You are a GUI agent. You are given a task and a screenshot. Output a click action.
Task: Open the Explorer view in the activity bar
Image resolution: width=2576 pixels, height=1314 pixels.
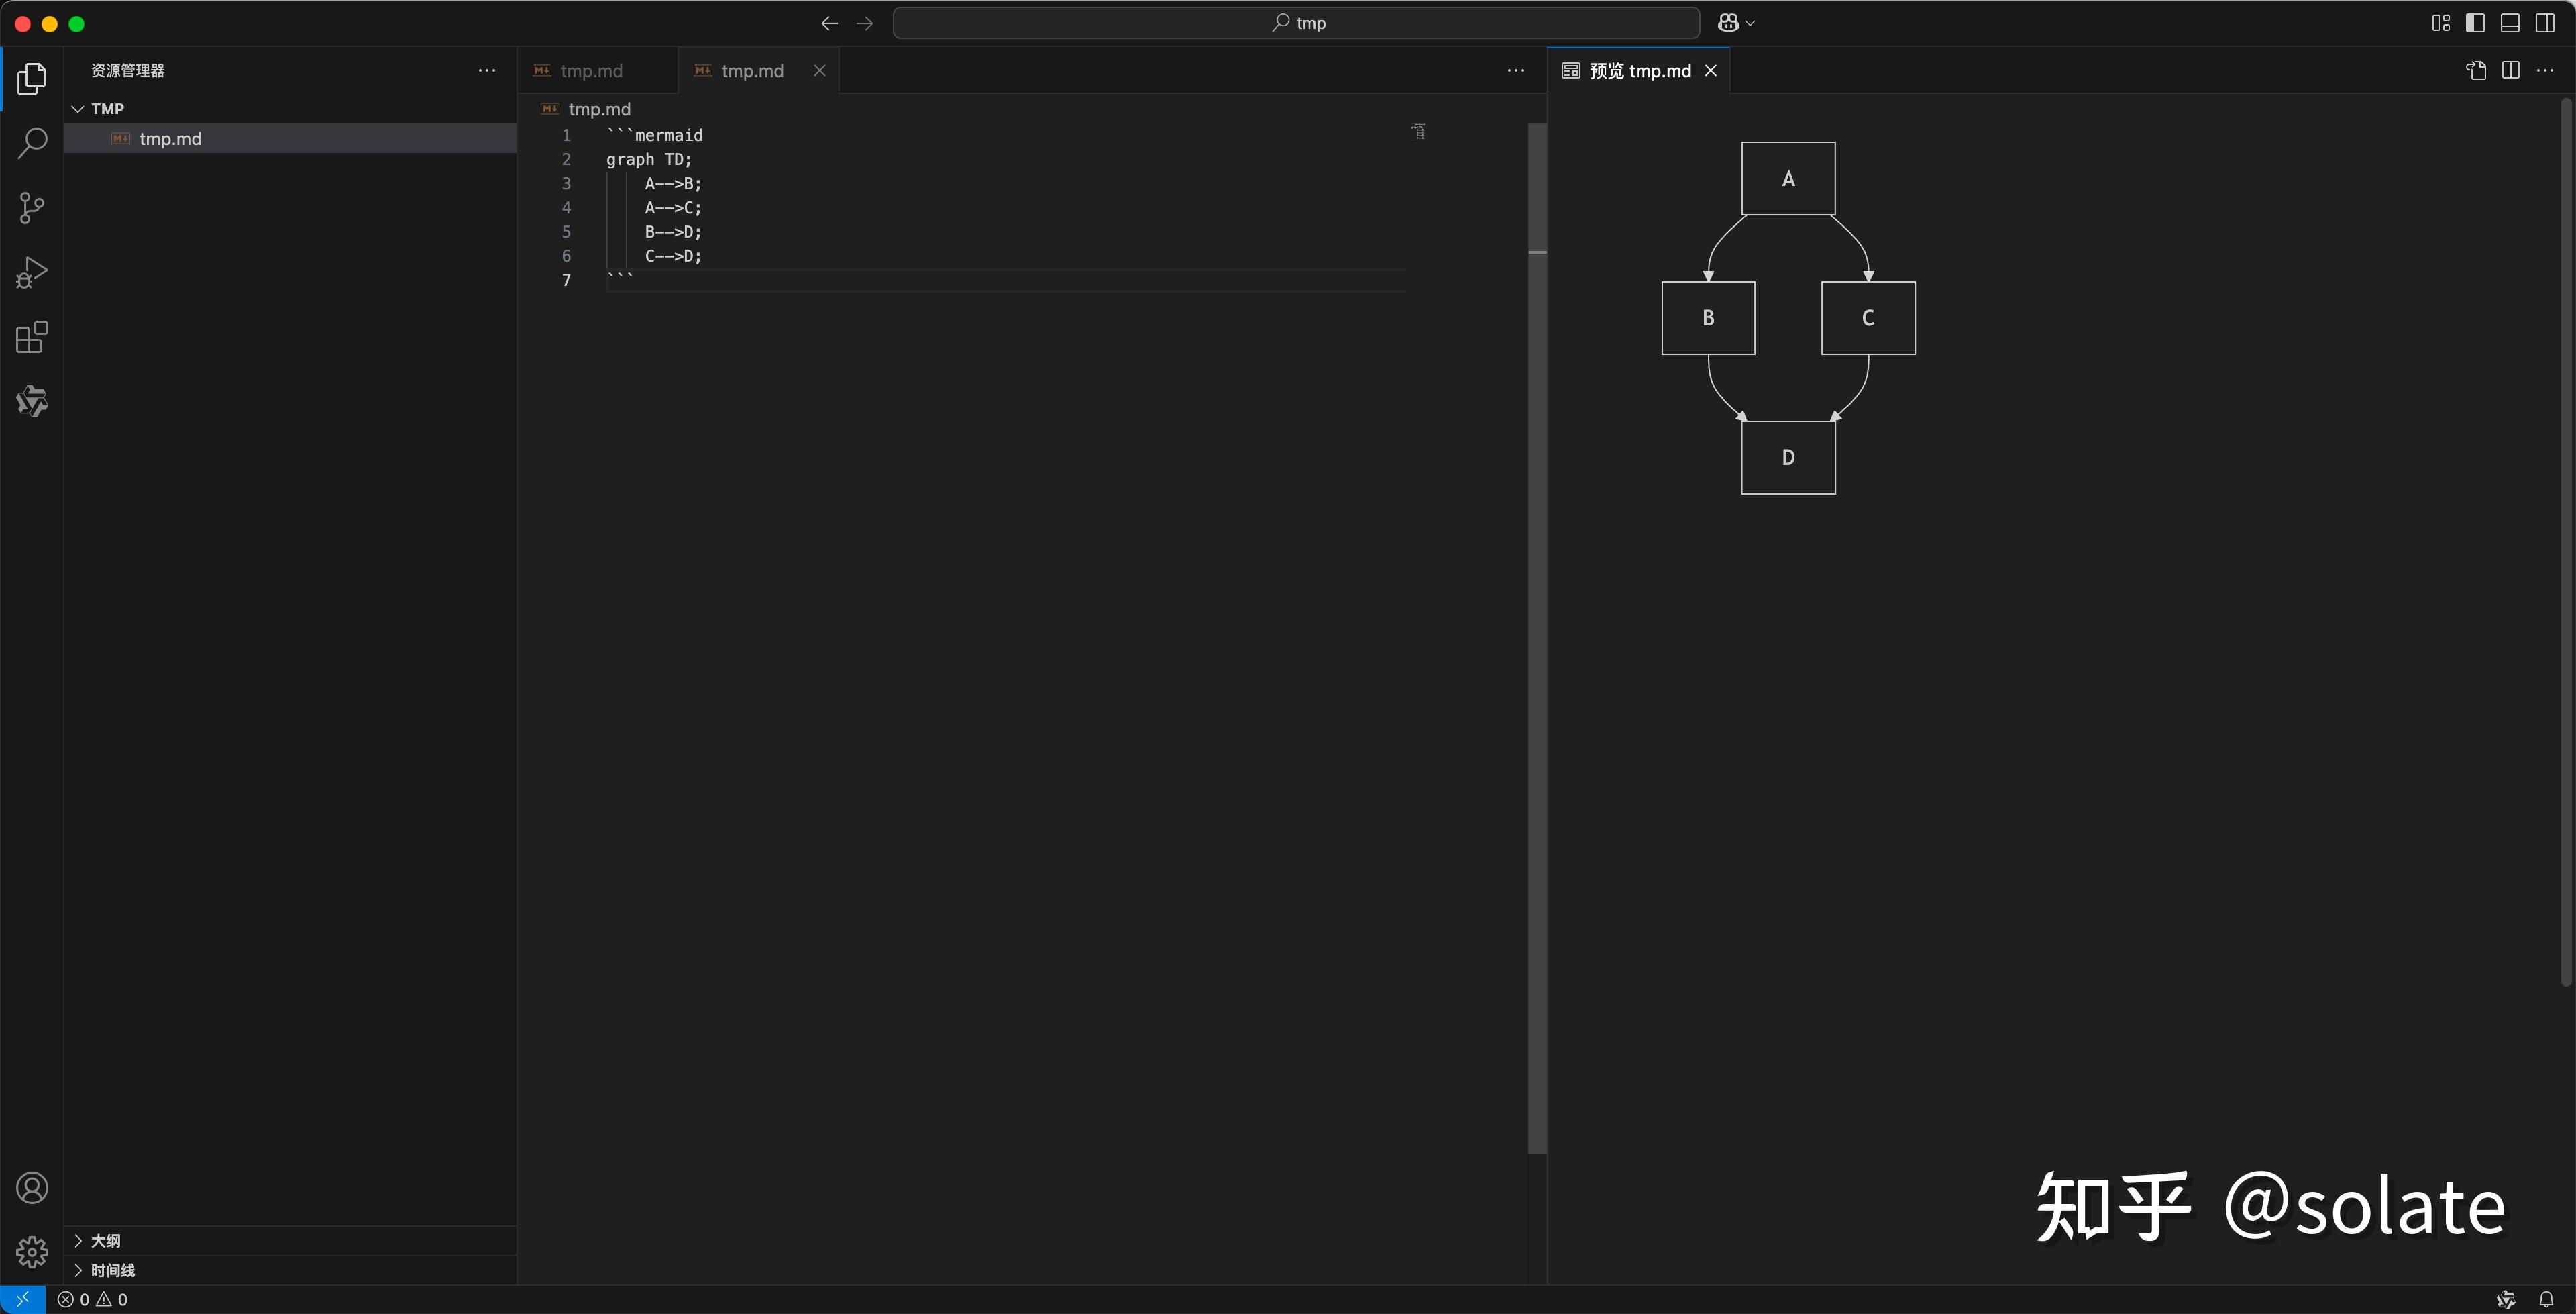31,79
